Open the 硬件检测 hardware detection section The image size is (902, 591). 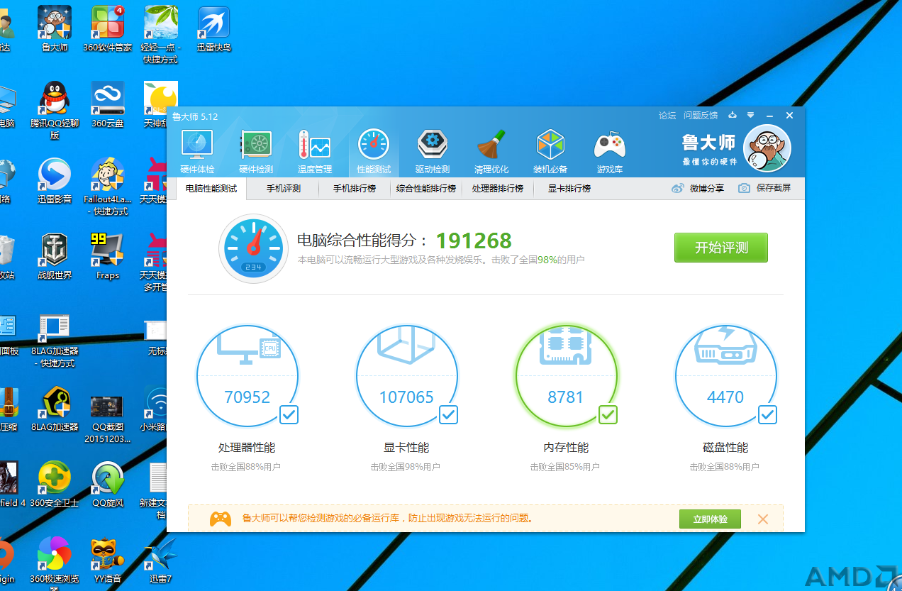(x=256, y=152)
